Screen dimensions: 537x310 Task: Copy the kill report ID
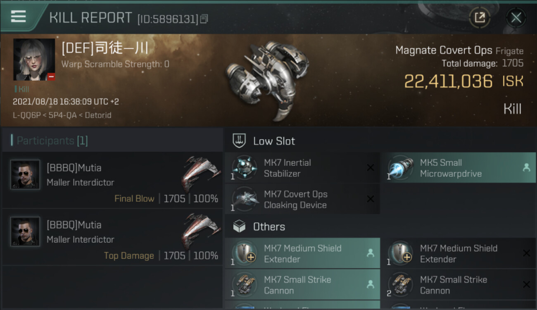[204, 19]
